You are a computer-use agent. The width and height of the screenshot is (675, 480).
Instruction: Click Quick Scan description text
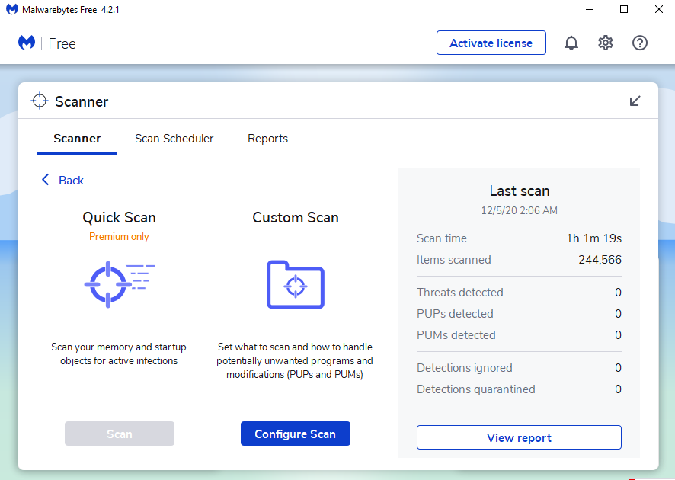click(119, 354)
